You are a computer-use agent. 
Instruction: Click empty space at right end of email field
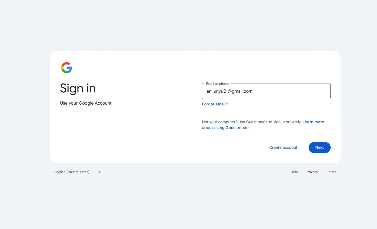click(312, 91)
